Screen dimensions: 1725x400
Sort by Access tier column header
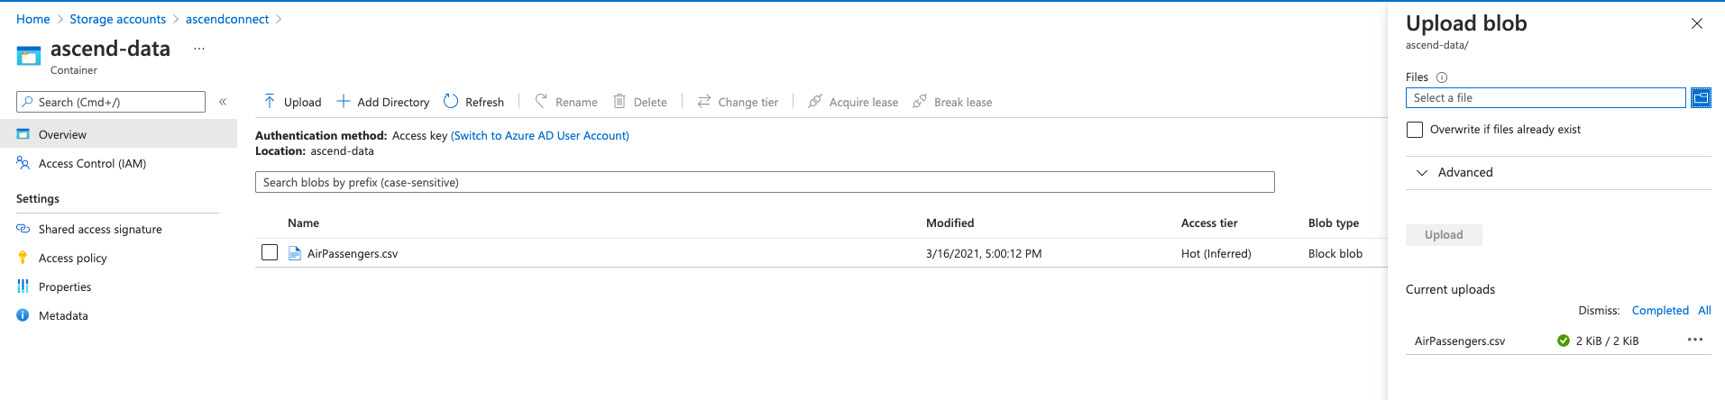point(1209,223)
